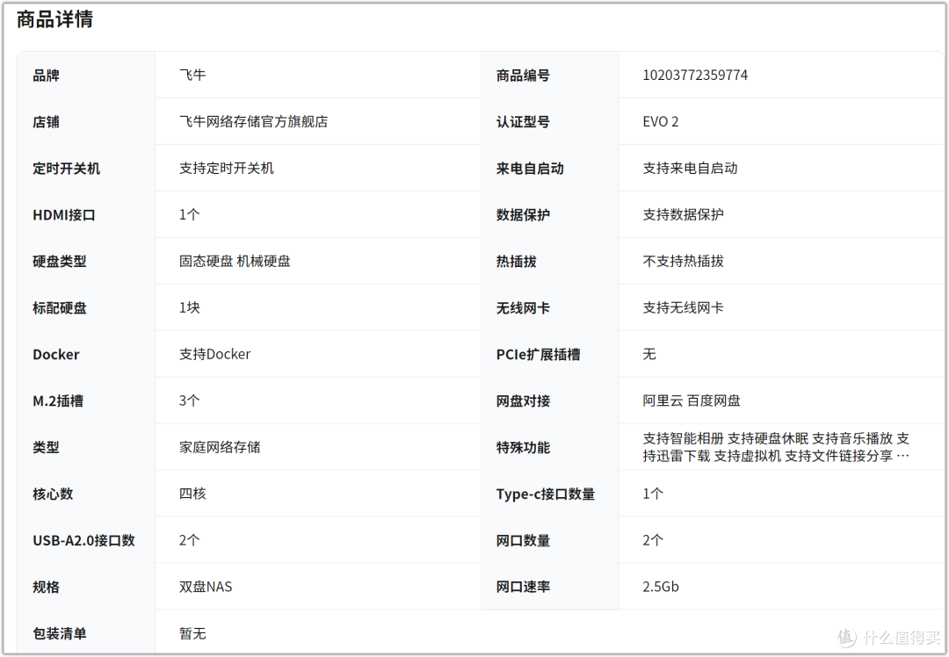Select the 品牌 label cell
Viewport: 949px width, 657px height.
point(46,76)
